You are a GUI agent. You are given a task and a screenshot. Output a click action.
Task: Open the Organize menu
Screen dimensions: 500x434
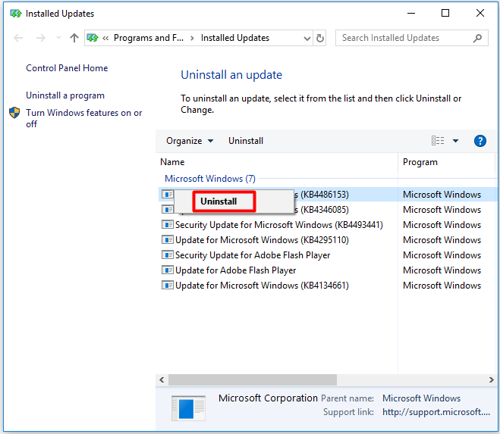(x=190, y=141)
